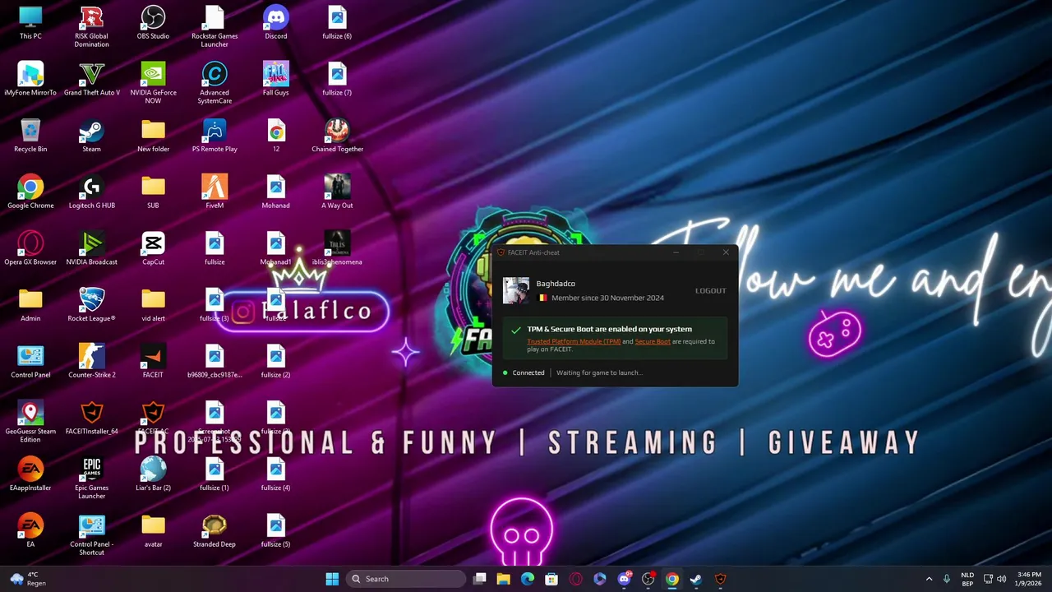Click the taskbar Search box

[406, 579]
